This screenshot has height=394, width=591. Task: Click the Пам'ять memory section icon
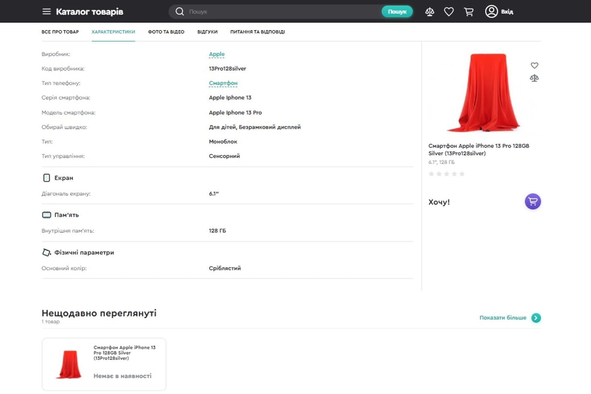pyautogui.click(x=46, y=215)
